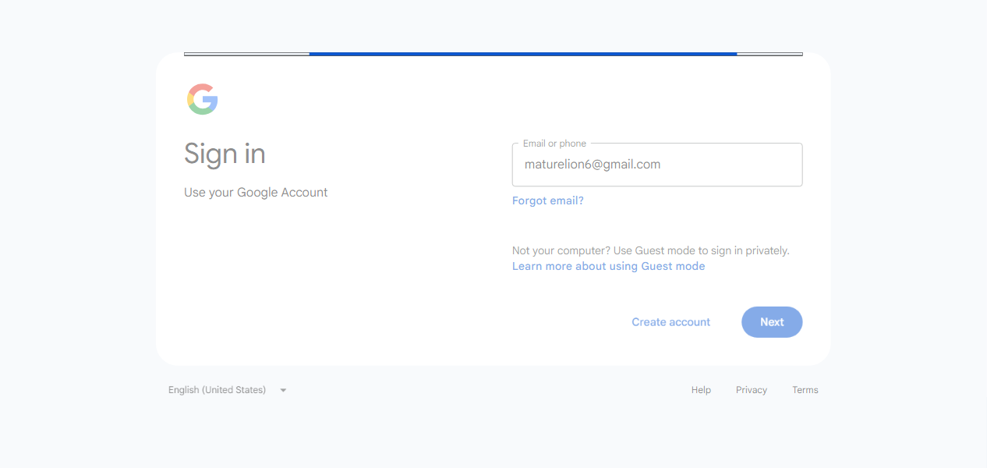Focus the Email or phone input field
Viewport: 987px width, 468px height.
657,165
